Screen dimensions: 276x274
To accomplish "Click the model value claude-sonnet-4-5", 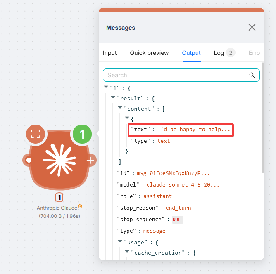I will pyautogui.click(x=183, y=185).
